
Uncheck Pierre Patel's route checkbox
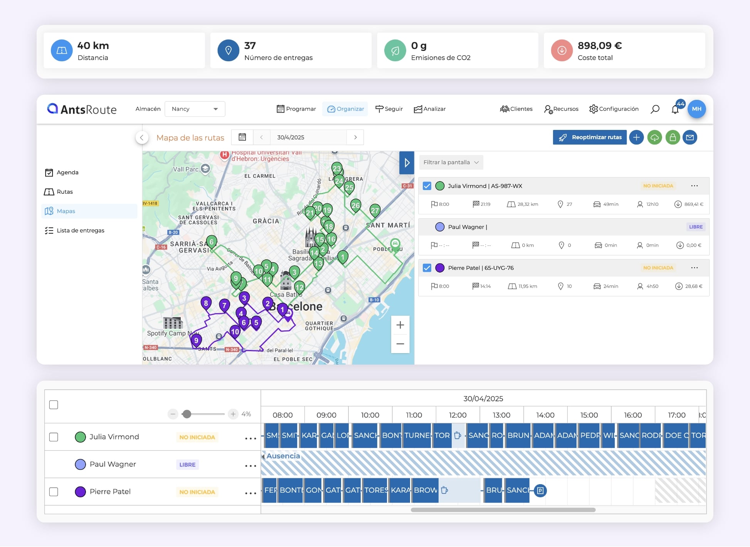tap(427, 268)
